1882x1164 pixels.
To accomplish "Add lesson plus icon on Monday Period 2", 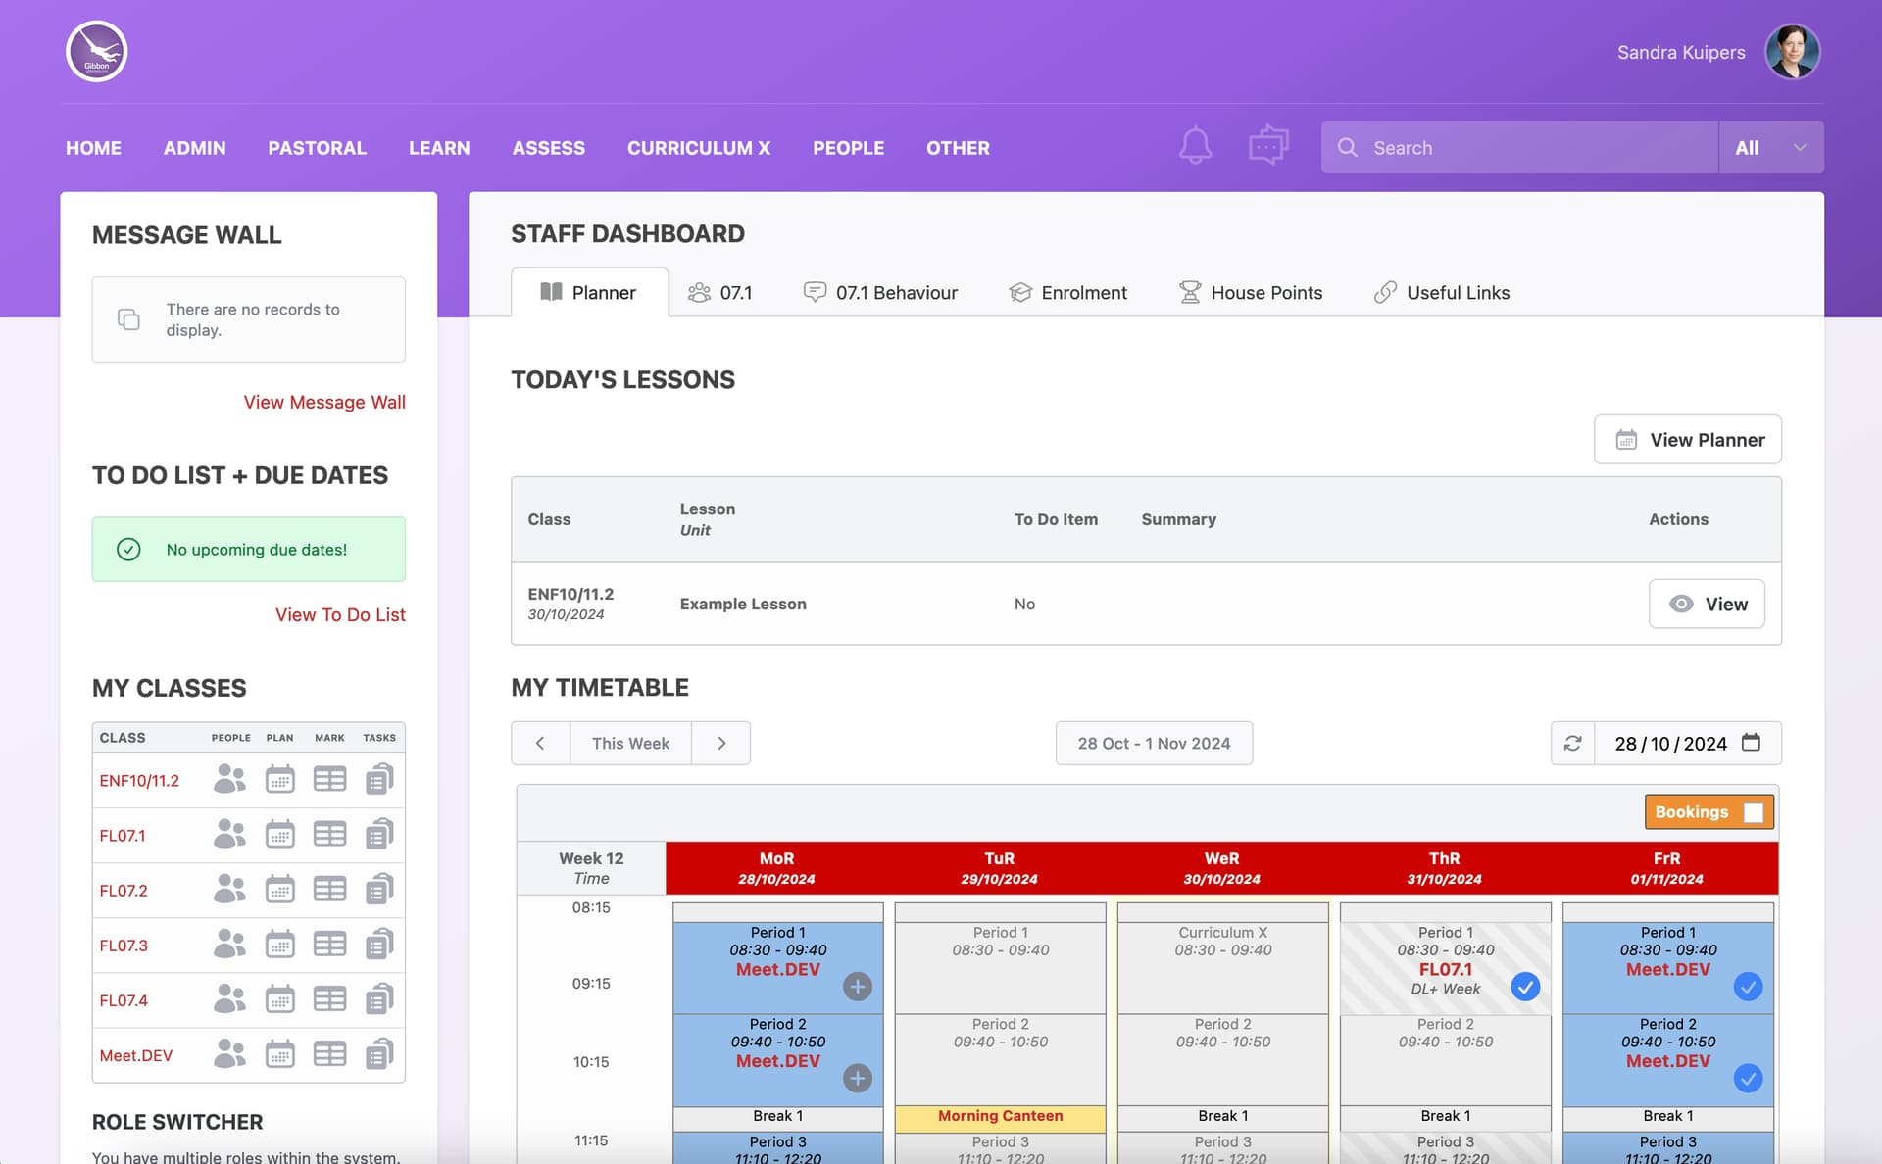I will pyautogui.click(x=858, y=1079).
